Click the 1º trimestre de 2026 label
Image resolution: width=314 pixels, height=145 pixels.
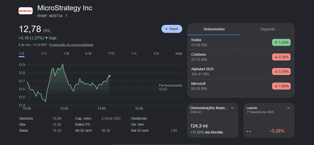pos(260,112)
